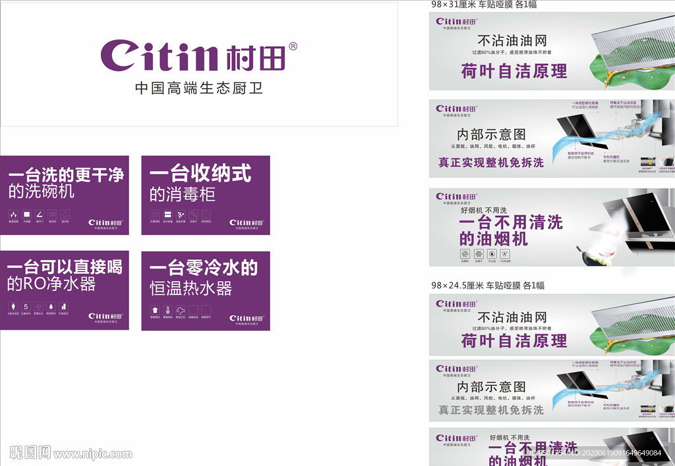Click the headline 一台可以直接喝

(x=65, y=267)
